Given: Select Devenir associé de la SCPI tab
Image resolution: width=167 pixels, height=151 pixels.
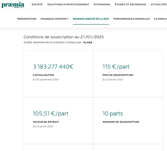Looking at the screenshot, I should coord(91,19).
